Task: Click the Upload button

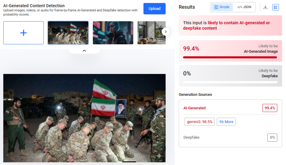Action: [x=155, y=9]
